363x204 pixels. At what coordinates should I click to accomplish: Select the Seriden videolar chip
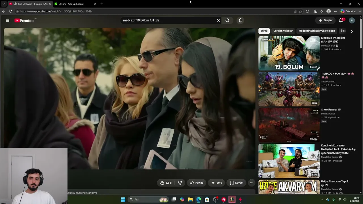click(x=283, y=31)
